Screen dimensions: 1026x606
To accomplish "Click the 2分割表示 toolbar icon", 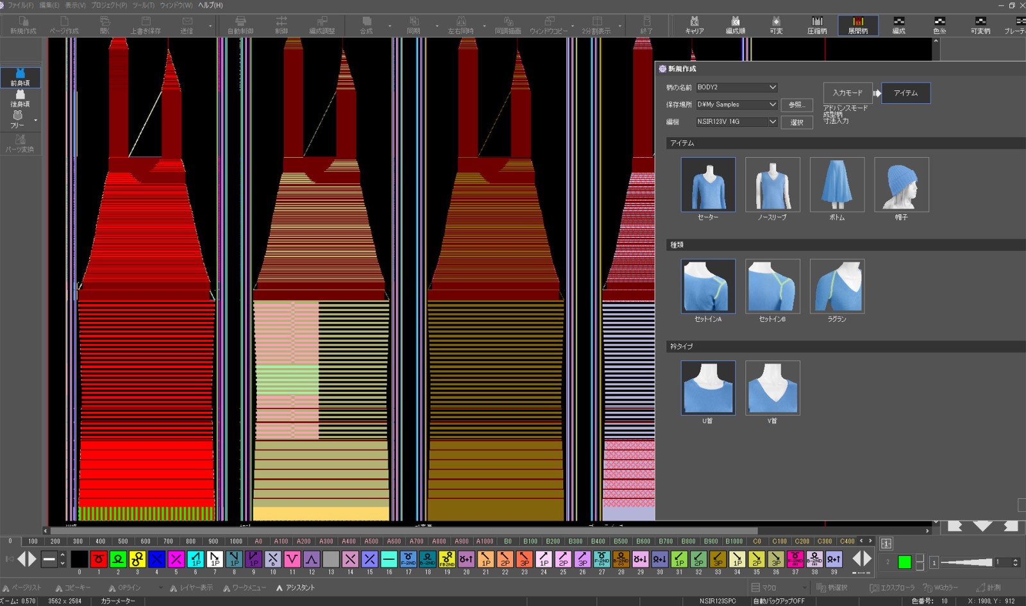I will pyautogui.click(x=596, y=25).
